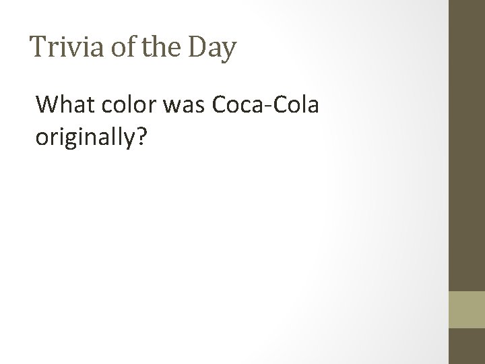Click the 'Trivia of the Day' title
485x364 pixels.
click(x=133, y=48)
